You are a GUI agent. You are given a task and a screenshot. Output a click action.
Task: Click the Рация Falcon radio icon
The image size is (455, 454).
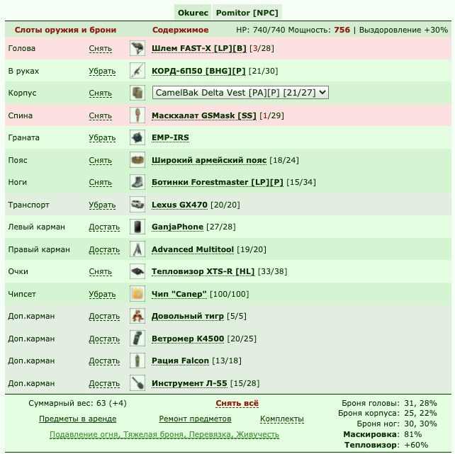click(137, 361)
